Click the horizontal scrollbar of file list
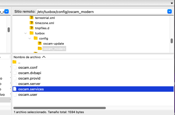Viewport: 175px width, 115px height. click(x=59, y=108)
